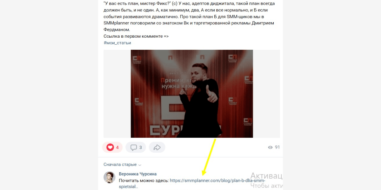Open commenter name Вероника Чурсина
Image resolution: width=381 pixels, height=190 pixels.
click(137, 174)
